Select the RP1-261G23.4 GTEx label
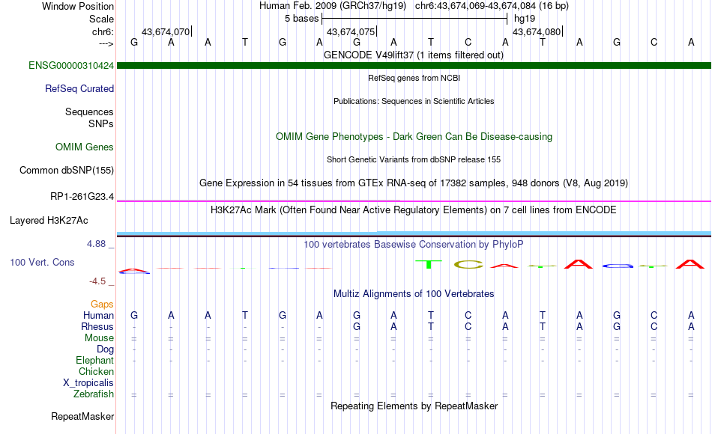 tap(82, 196)
